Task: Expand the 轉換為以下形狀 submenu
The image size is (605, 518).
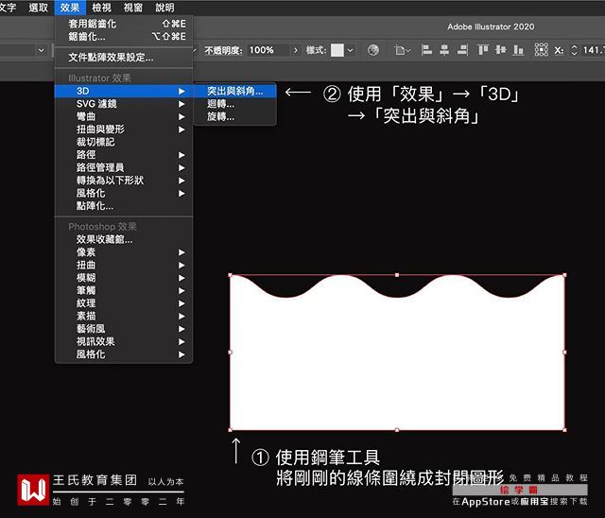Action: pos(124,181)
